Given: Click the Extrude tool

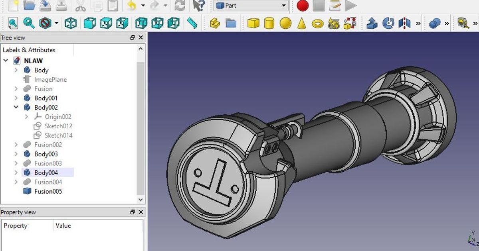Looking at the screenshot, I should point(372,23).
